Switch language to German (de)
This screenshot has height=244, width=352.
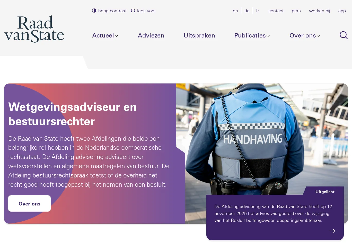coord(247,11)
